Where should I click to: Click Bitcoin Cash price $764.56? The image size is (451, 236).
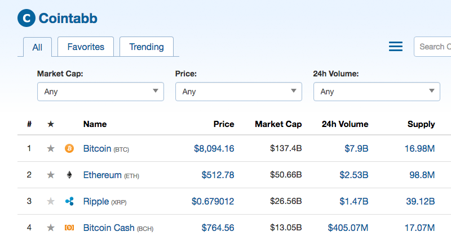[218, 228]
